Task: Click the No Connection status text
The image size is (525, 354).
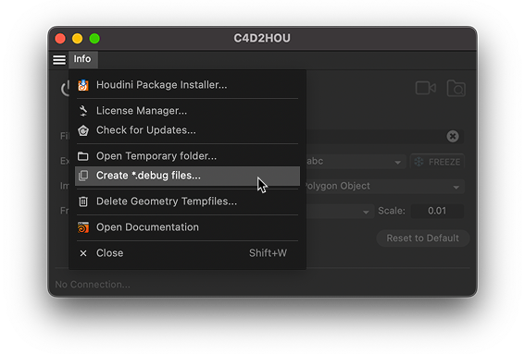Action: tap(93, 285)
